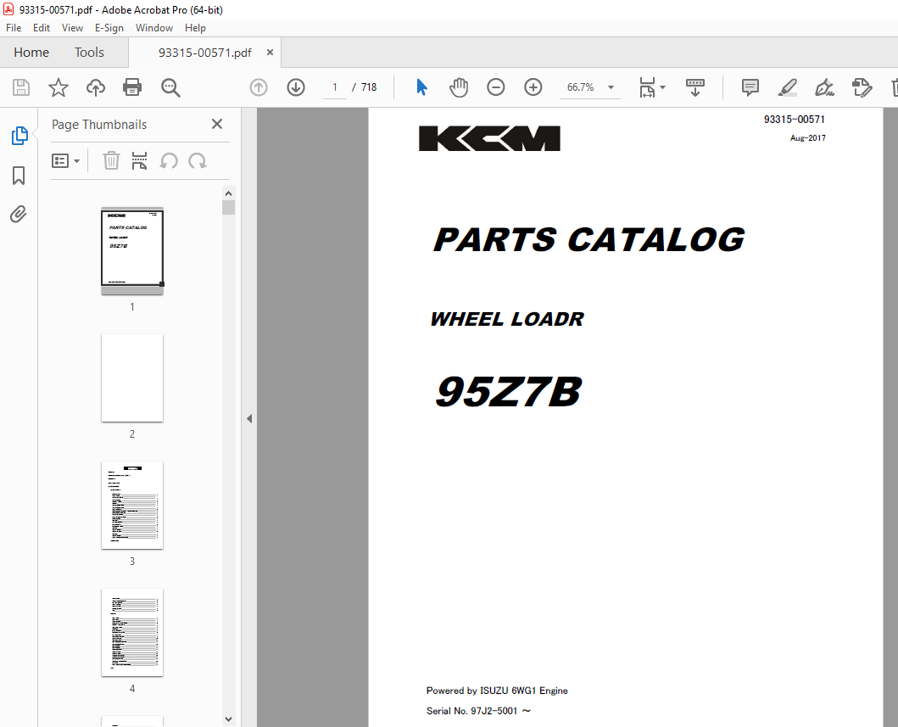
Task: Select the highlight text tool
Action: [788, 87]
